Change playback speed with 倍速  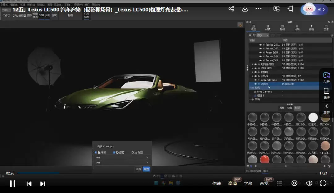click(217, 183)
